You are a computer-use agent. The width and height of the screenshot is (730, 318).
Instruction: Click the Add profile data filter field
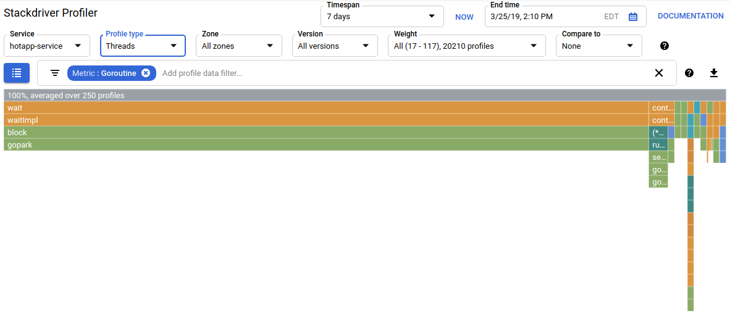point(401,73)
